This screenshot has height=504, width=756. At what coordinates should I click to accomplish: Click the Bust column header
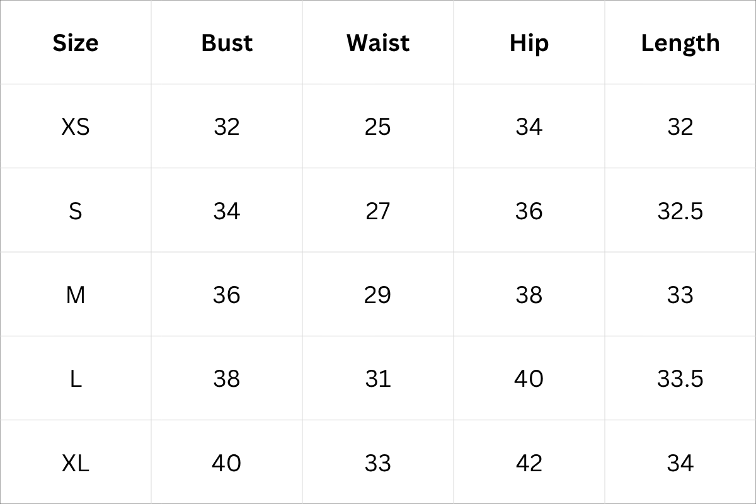(227, 43)
